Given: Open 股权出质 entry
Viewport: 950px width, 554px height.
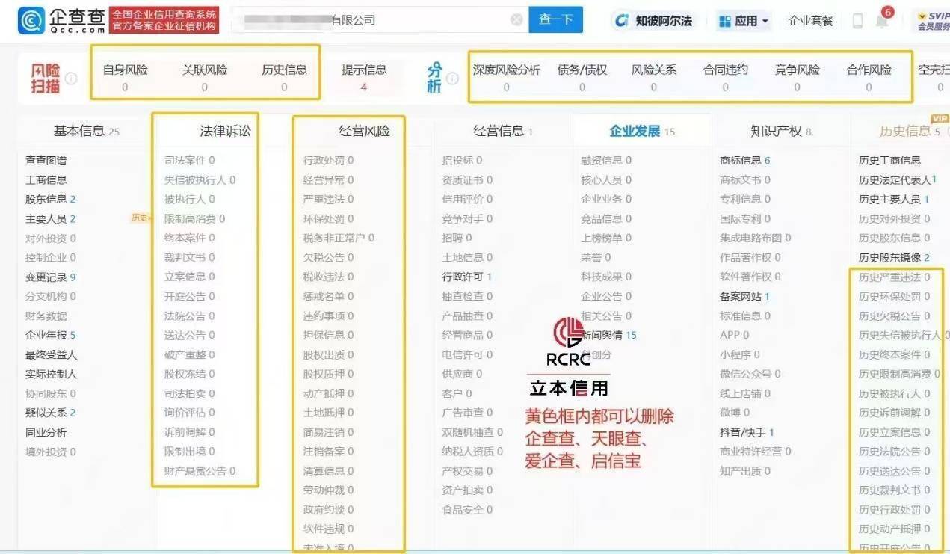Looking at the screenshot, I should (x=328, y=354).
